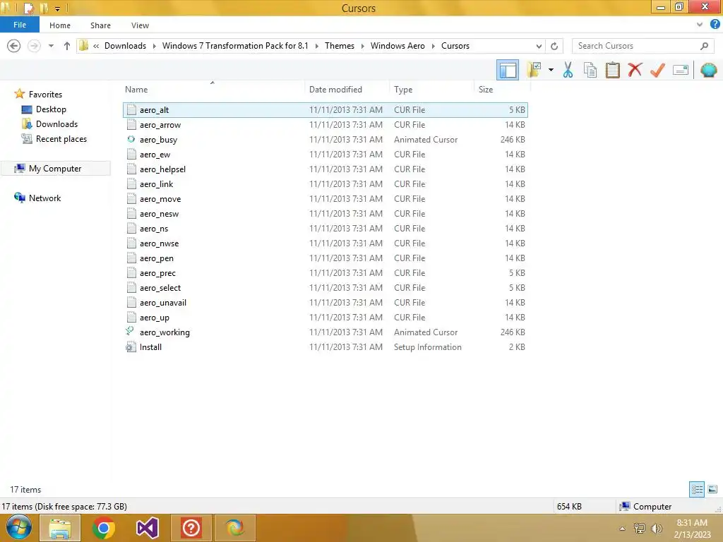Select the aero_pen file

coord(325,258)
